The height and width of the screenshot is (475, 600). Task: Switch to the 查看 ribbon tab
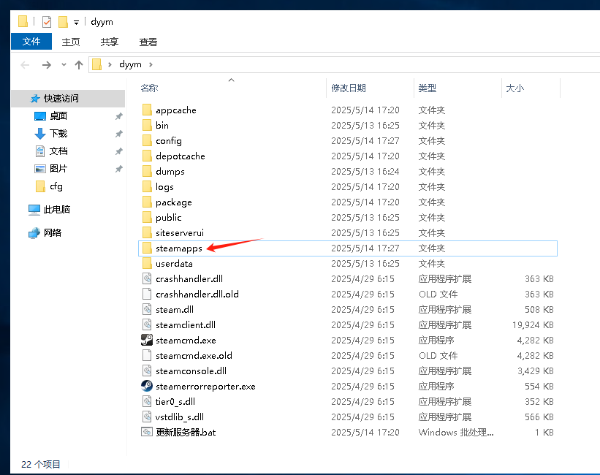pyautogui.click(x=148, y=42)
